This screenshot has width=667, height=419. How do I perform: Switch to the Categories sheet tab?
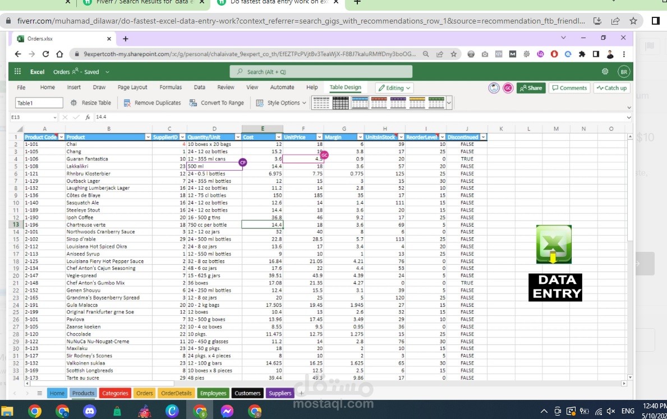click(115, 393)
